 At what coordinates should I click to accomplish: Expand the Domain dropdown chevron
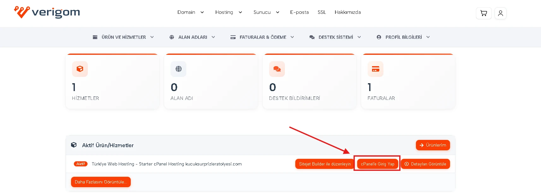[202, 12]
